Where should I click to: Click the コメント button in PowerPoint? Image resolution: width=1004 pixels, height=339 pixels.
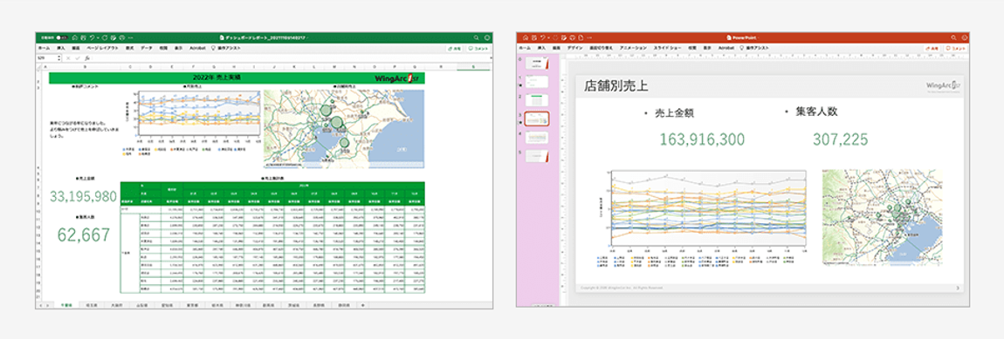click(x=955, y=48)
